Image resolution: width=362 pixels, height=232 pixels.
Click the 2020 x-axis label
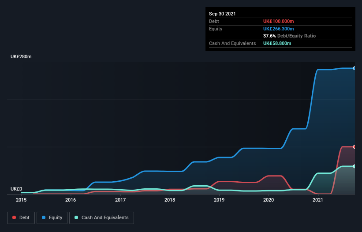(269, 200)
